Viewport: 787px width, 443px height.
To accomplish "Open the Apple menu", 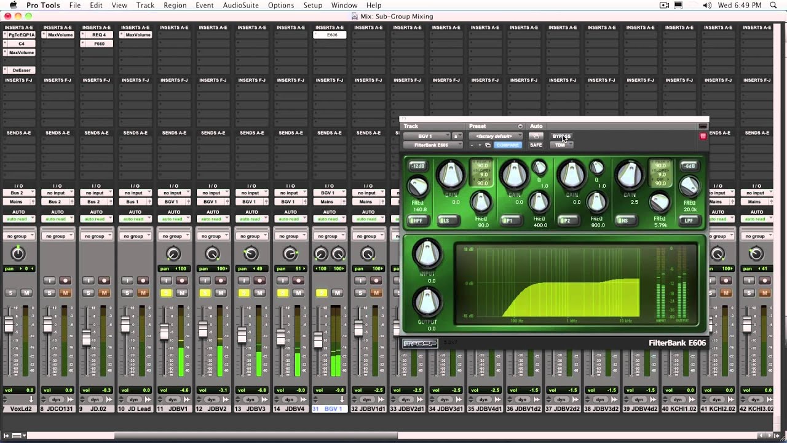I will point(13,6).
